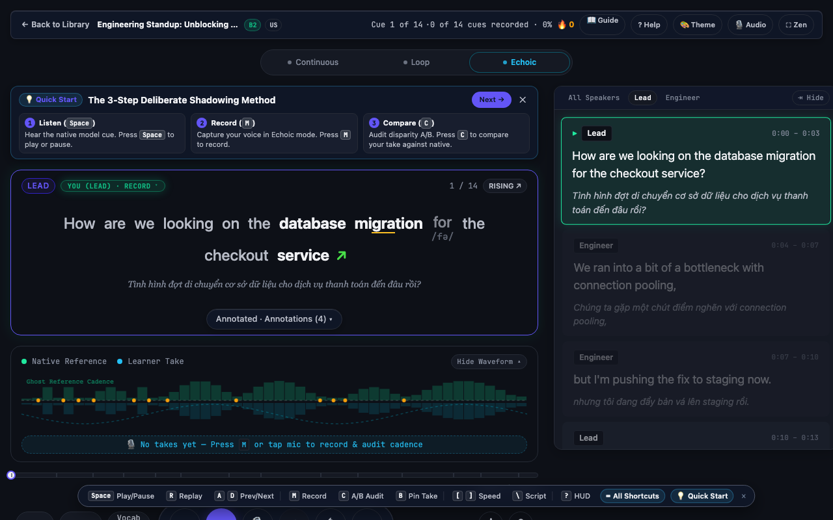
Task: Open the Help button
Action: coord(649,25)
